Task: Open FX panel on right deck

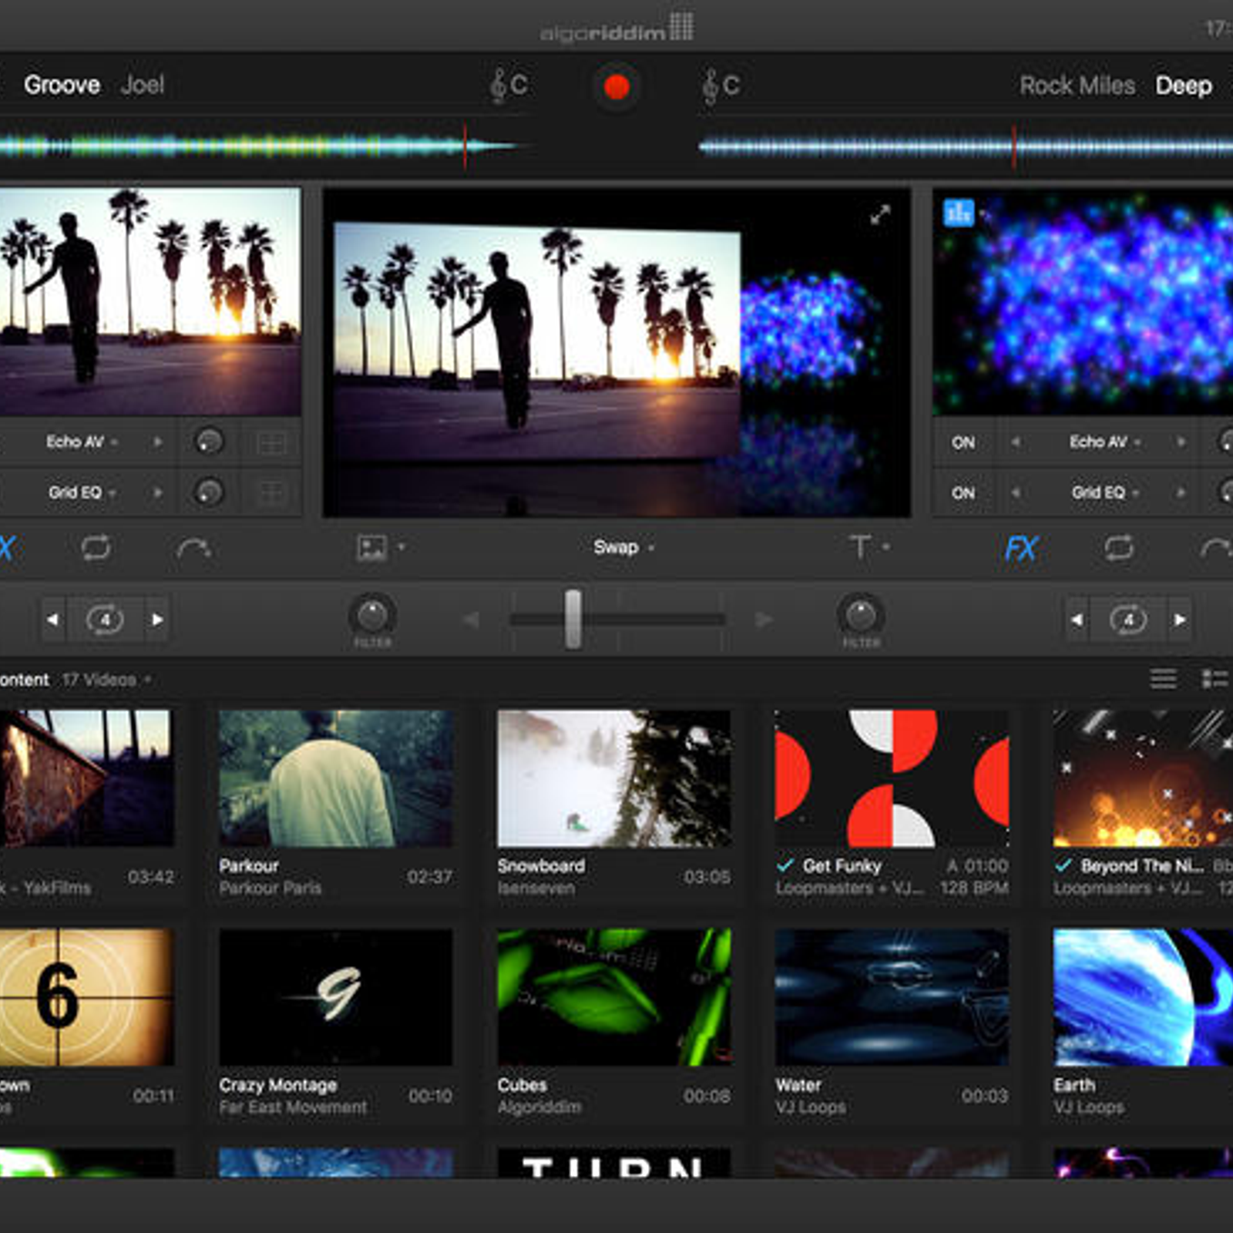Action: [x=1021, y=549]
